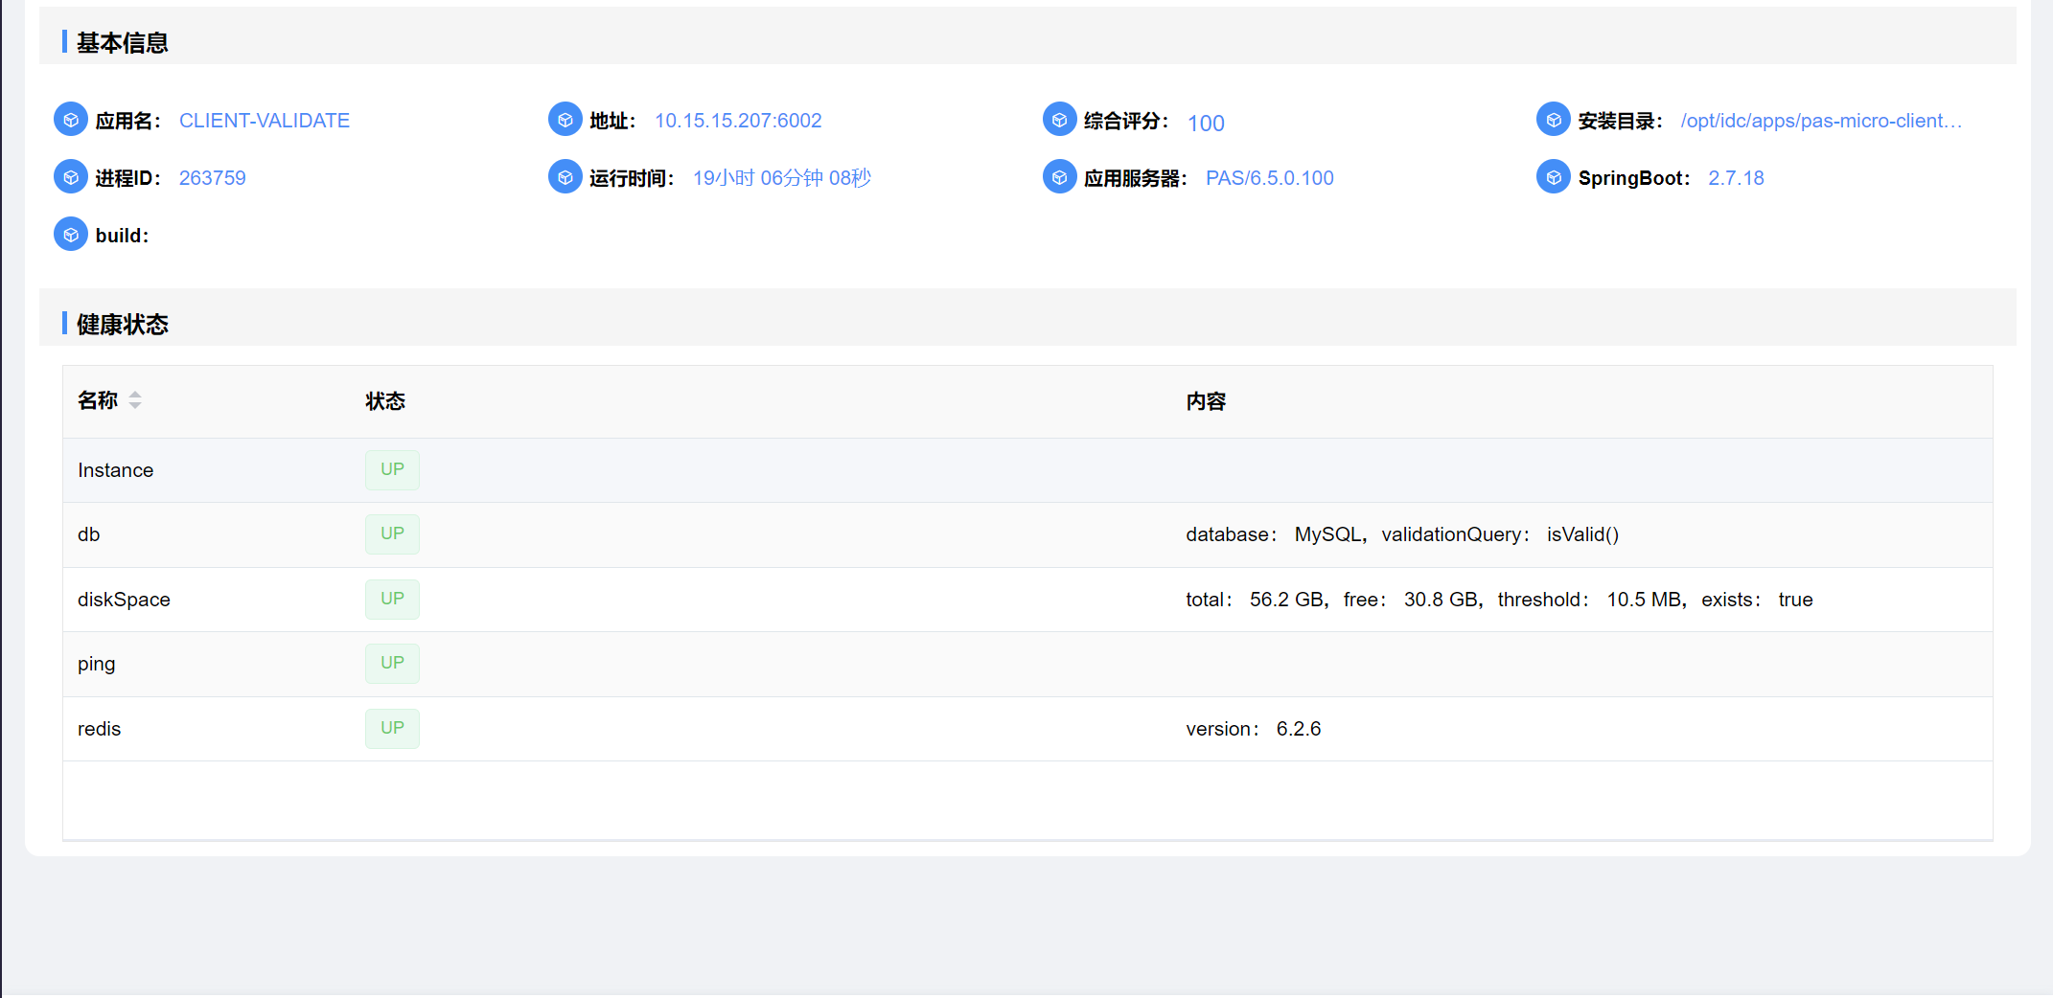
Task: Click the UP badge for diskSpace
Action: [x=392, y=599]
